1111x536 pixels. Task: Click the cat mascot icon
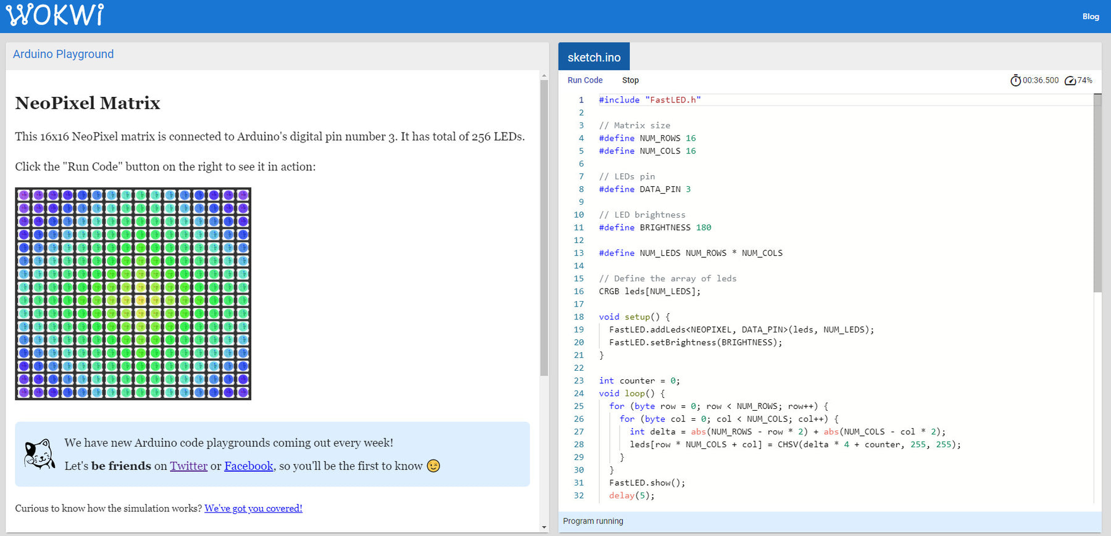click(x=40, y=454)
